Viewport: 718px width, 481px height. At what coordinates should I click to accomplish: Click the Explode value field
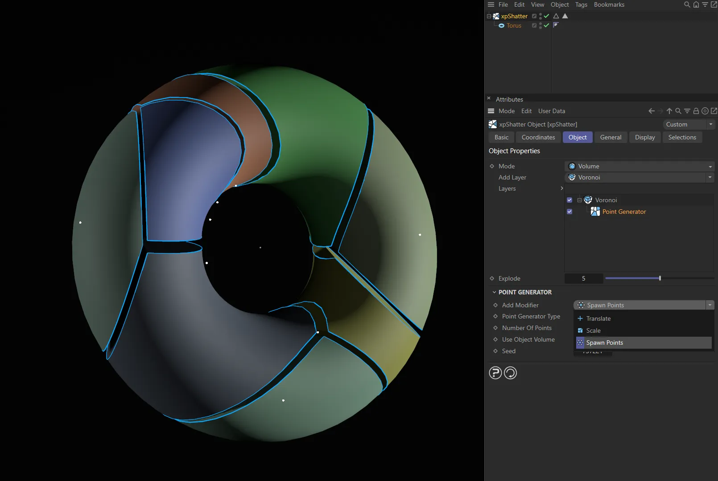(x=583, y=278)
